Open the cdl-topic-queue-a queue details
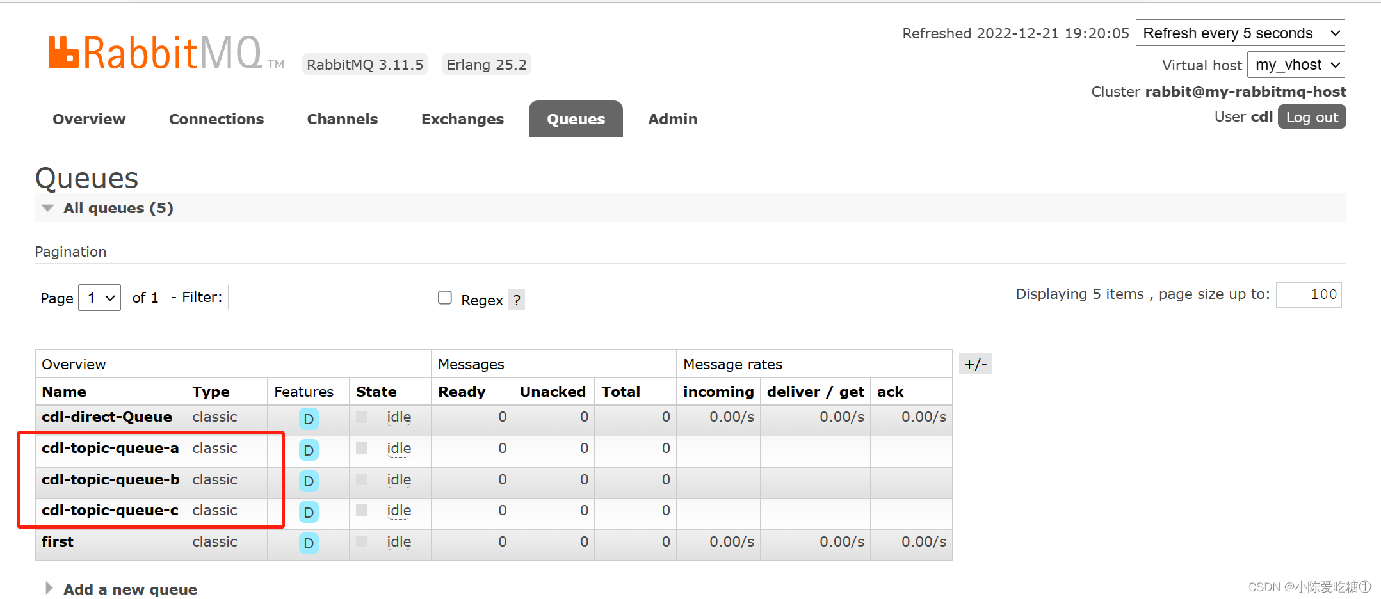The image size is (1381, 599). 109,448
